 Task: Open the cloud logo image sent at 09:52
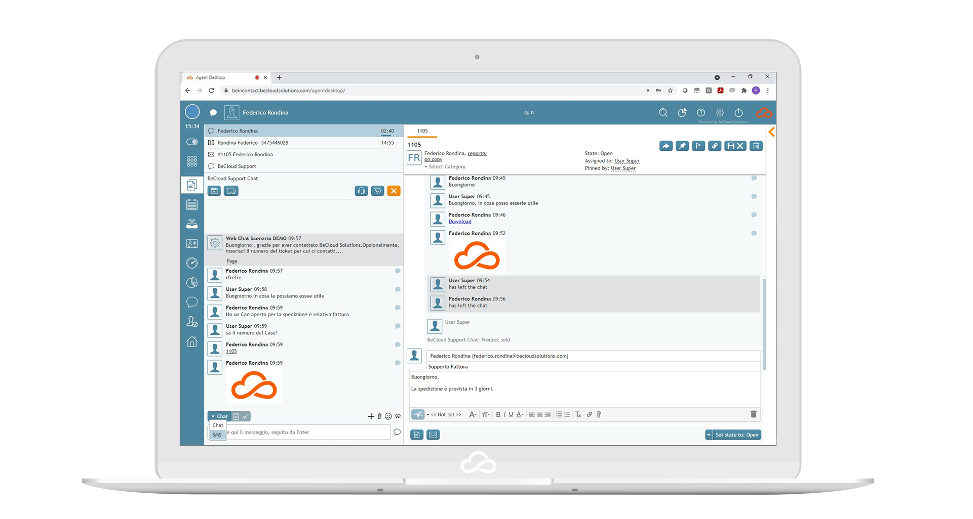(477, 255)
